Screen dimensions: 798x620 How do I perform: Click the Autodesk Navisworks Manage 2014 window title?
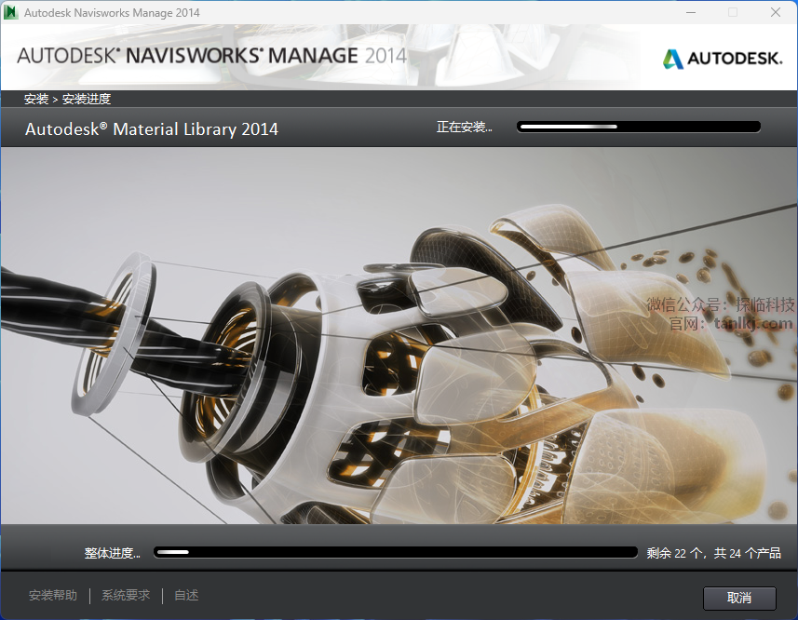coord(112,13)
